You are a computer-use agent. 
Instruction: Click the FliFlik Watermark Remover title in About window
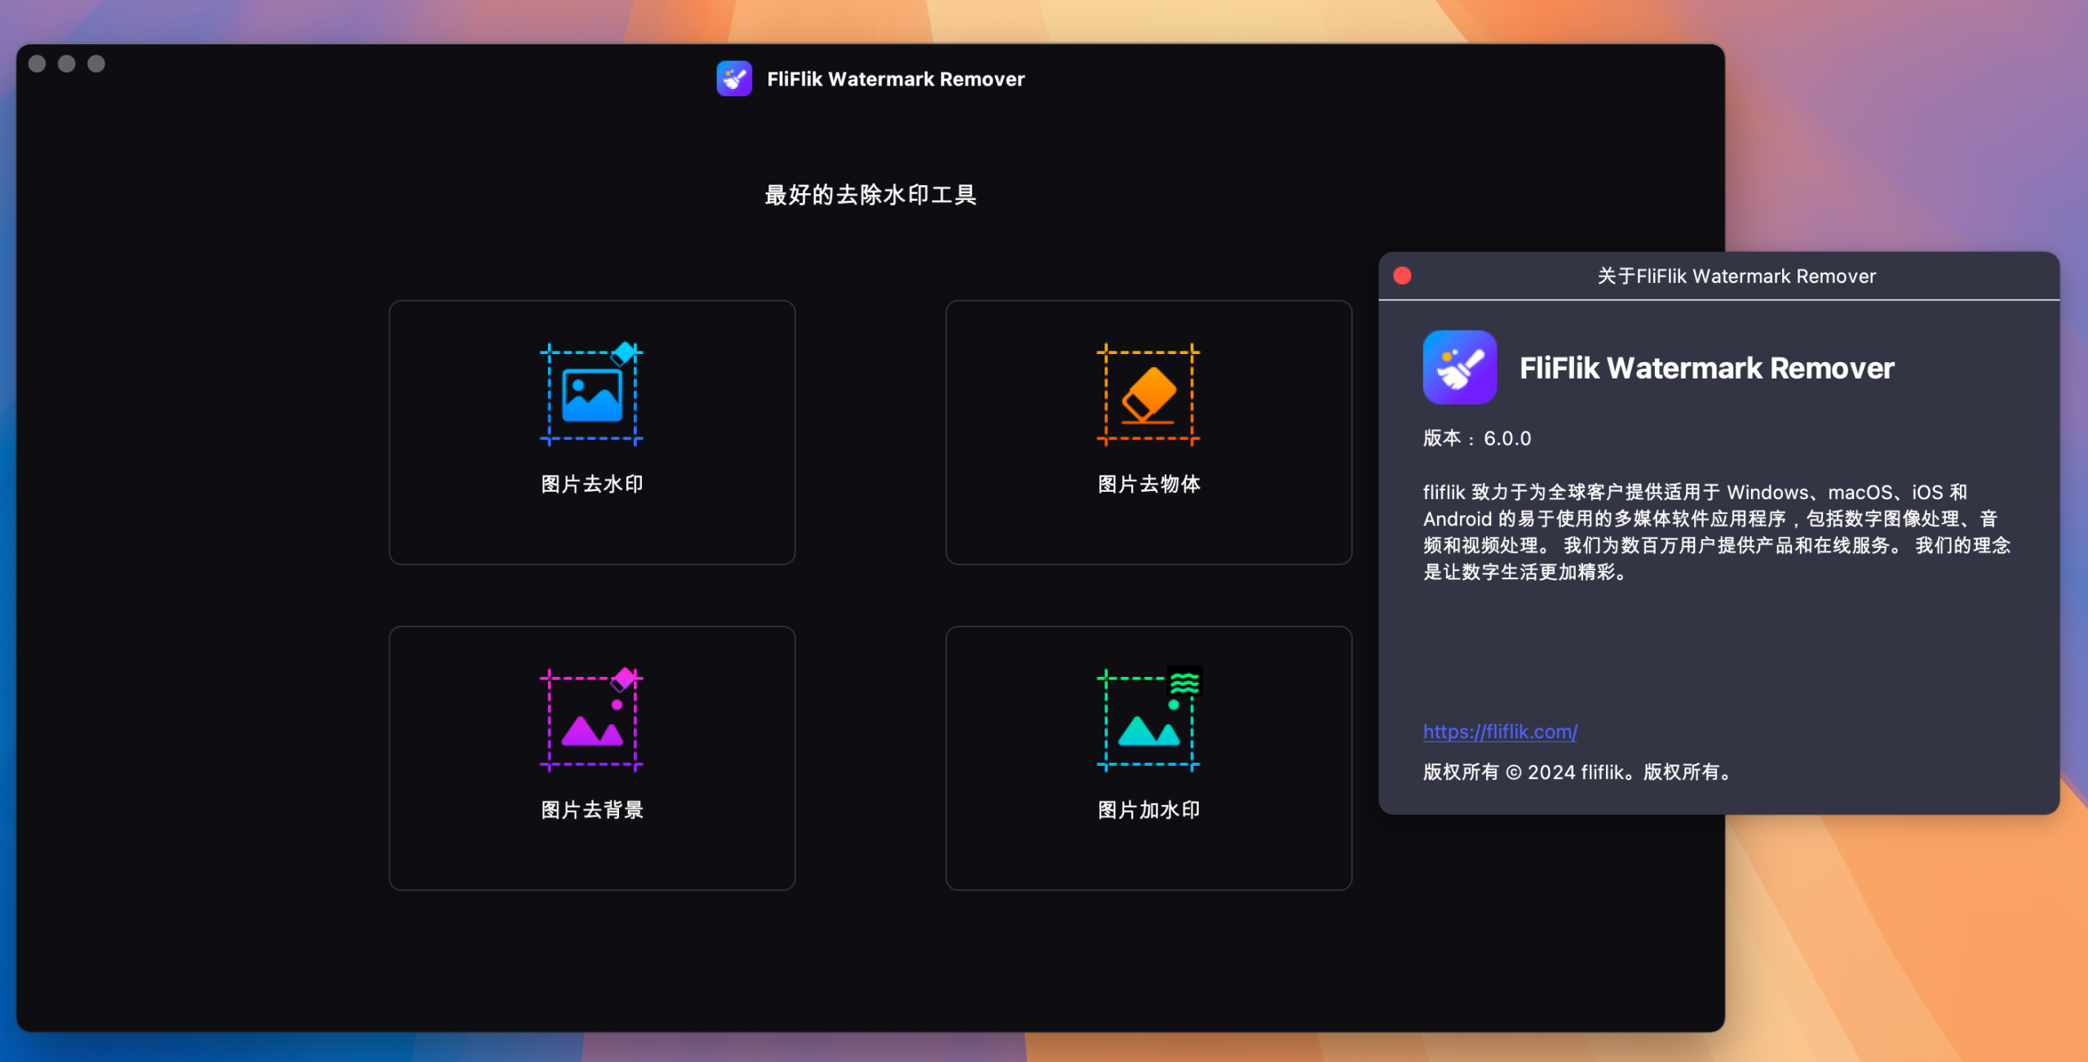(x=1706, y=368)
